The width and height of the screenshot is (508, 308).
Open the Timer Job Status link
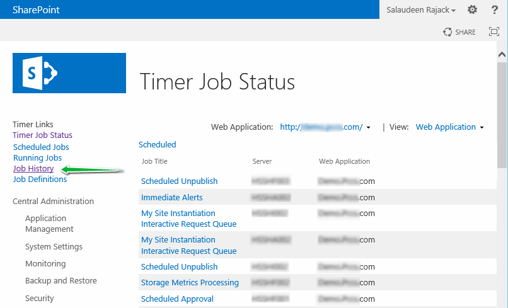tap(42, 135)
